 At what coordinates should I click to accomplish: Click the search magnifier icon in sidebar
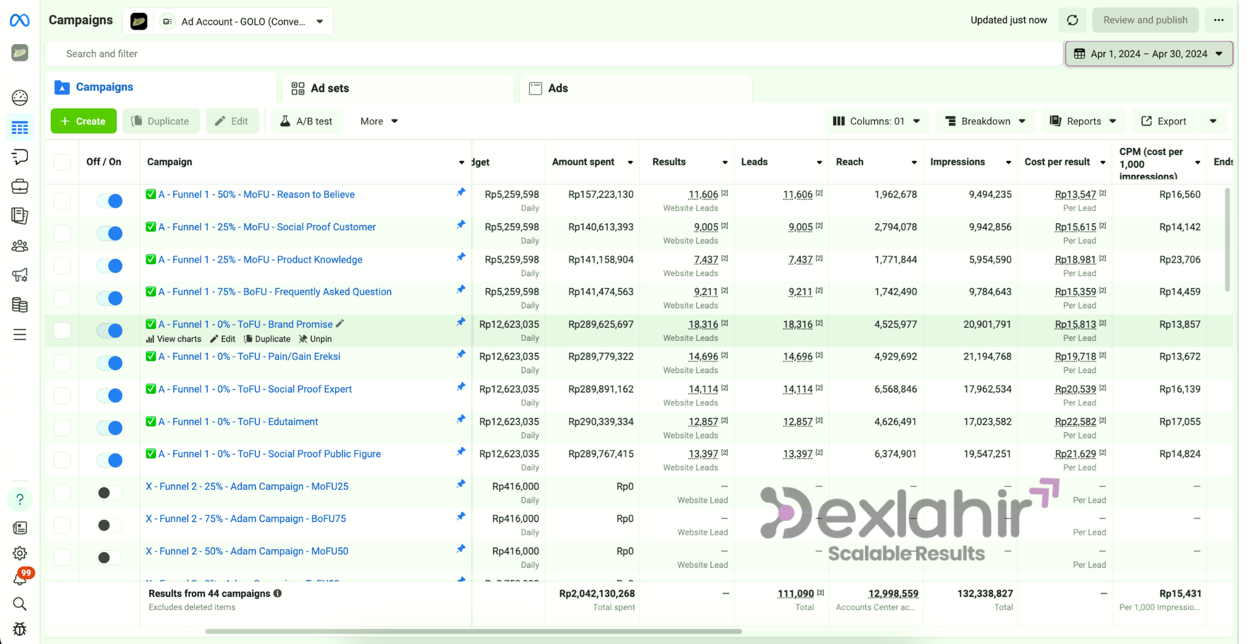[x=20, y=604]
